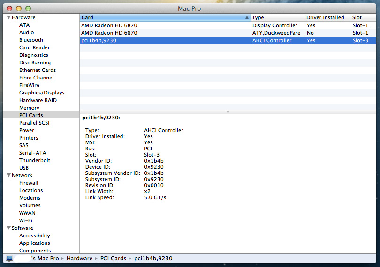Open Serial-ATA section
Screen dimensions: 380x267
(x=32, y=153)
